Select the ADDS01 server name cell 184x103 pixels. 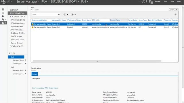85,24
